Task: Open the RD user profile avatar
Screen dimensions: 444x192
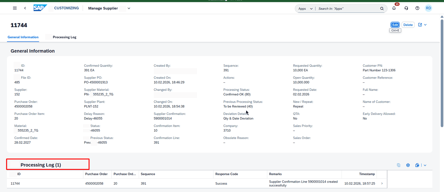Action: coord(428,8)
